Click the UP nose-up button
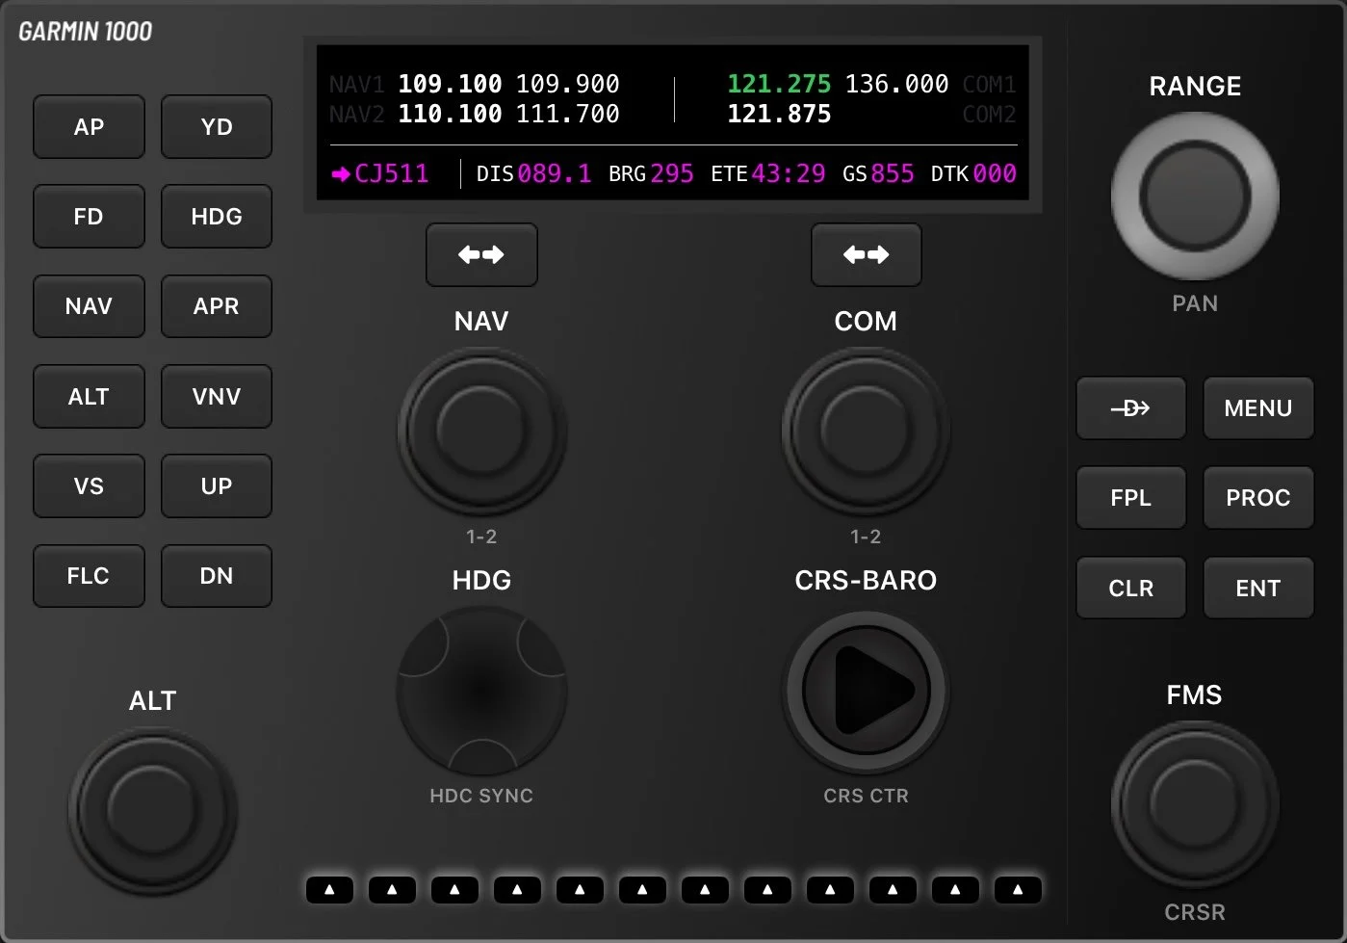 217,486
